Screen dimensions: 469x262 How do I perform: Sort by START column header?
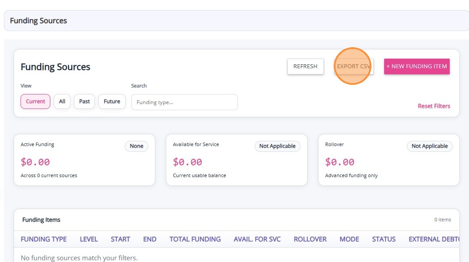coord(120,239)
